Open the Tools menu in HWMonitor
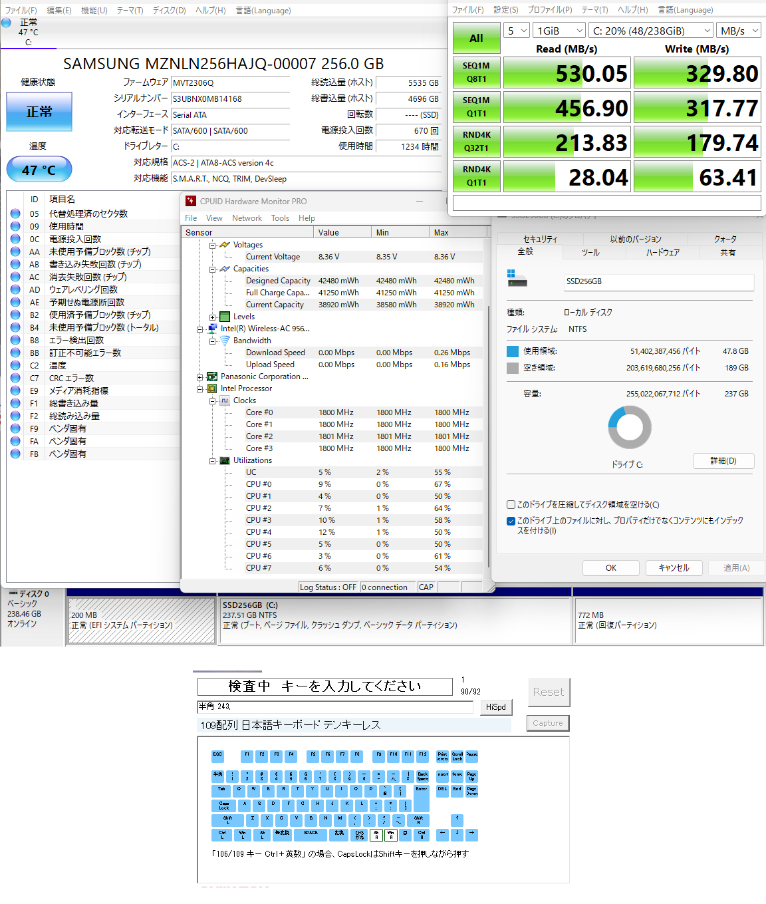 pos(280,218)
